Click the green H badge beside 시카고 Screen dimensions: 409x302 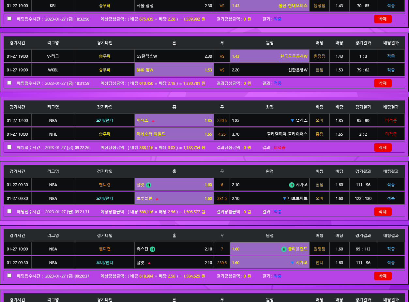[292, 185]
